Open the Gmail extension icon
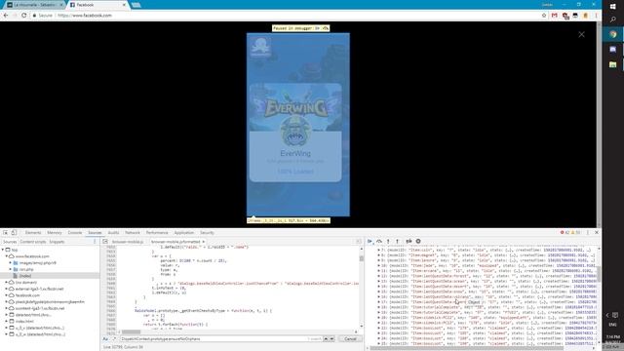The width and height of the screenshot is (624, 351). 555,16
